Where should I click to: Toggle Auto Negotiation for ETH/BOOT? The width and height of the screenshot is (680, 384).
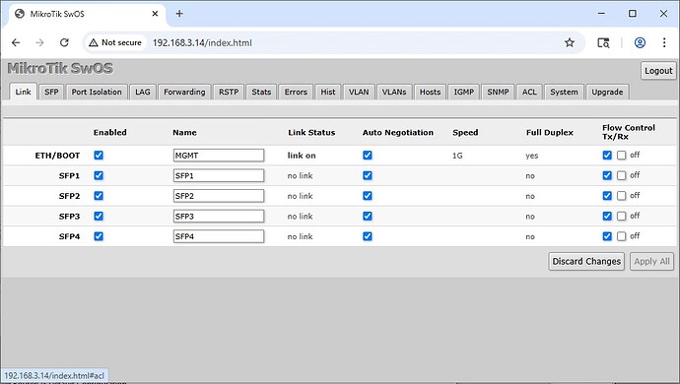pos(368,156)
